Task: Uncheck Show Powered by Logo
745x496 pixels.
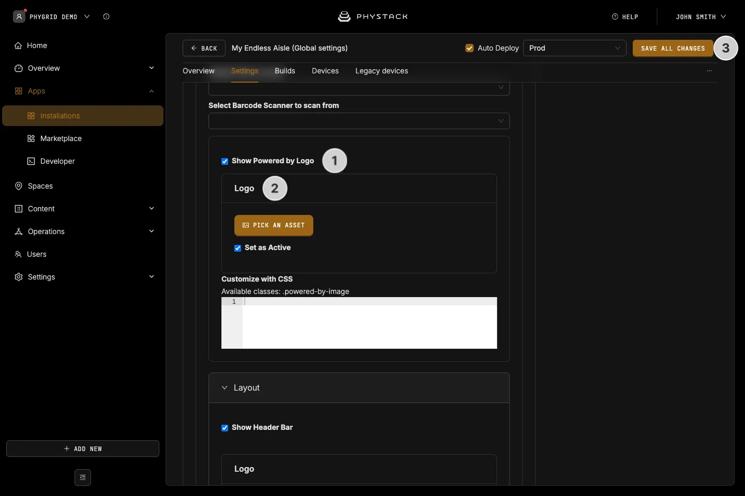Action: (x=225, y=161)
